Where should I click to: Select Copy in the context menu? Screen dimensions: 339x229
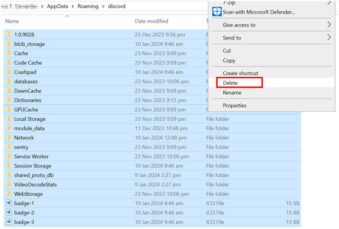click(229, 60)
